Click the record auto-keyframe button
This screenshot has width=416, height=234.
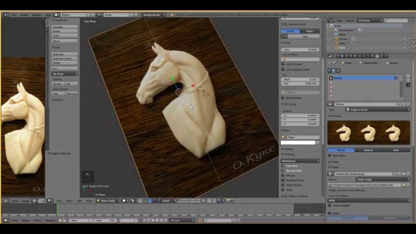point(200,220)
